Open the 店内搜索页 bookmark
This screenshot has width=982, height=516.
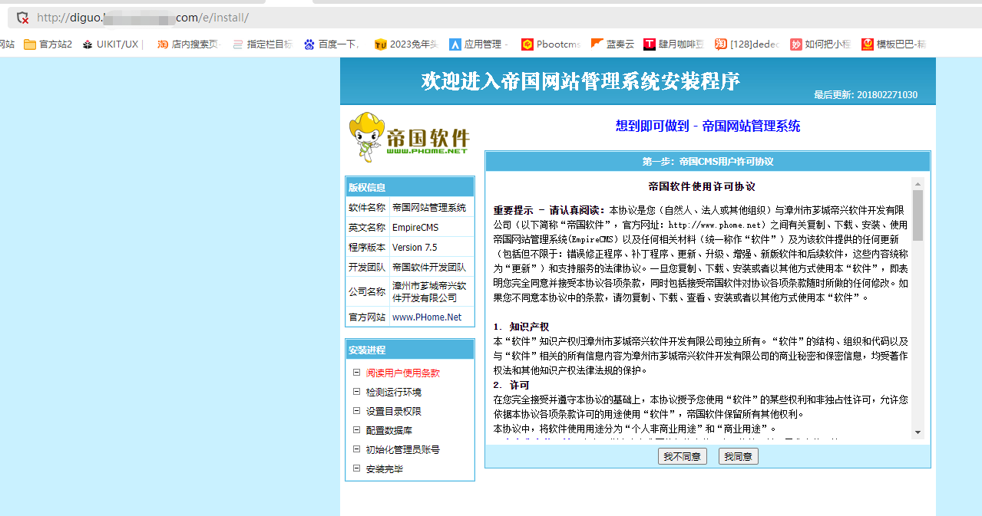(189, 44)
